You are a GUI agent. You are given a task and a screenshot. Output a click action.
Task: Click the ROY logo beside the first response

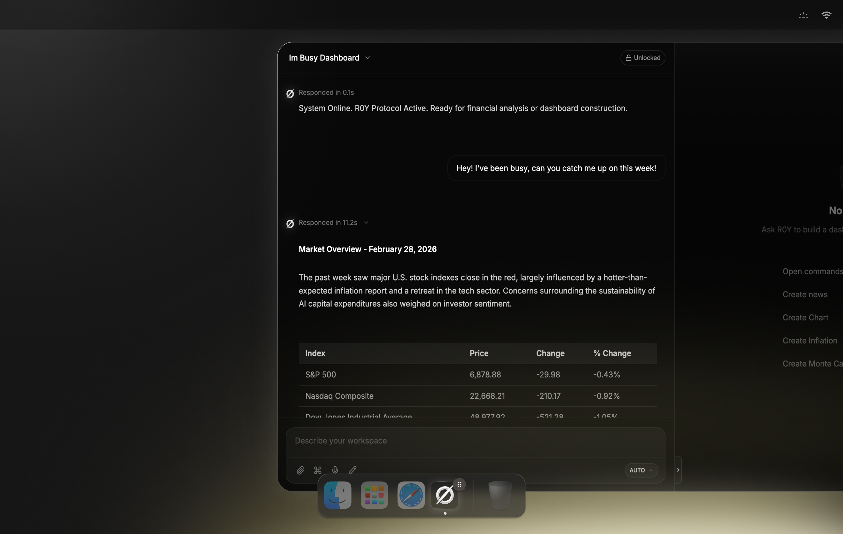290,94
